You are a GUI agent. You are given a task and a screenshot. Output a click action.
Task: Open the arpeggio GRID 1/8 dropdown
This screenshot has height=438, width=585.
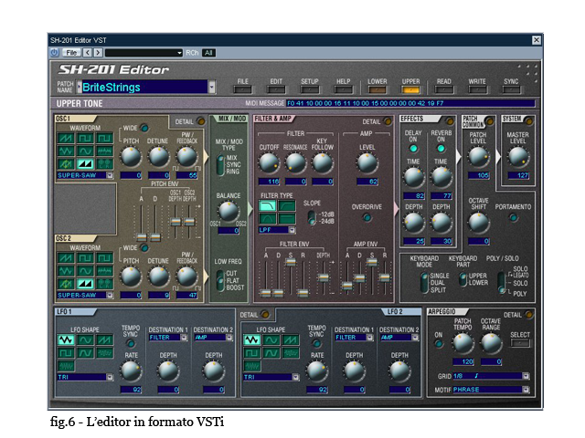(526, 376)
